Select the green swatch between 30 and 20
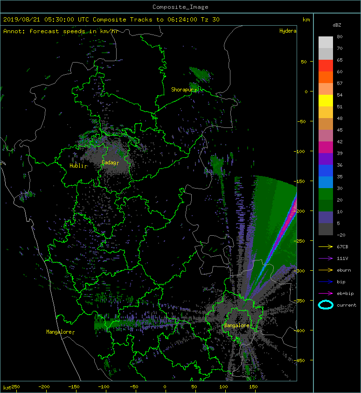This screenshot has height=393, width=361. 326,194
